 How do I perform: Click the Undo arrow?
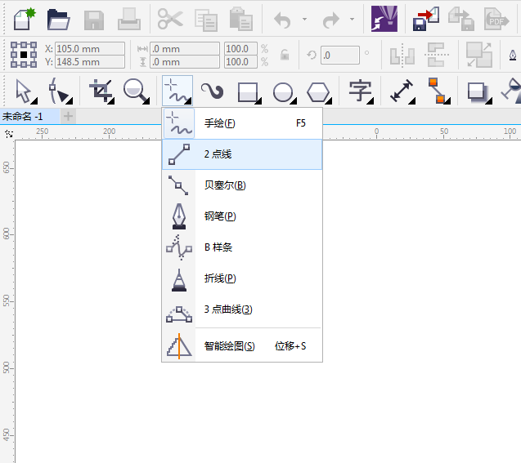click(x=282, y=20)
